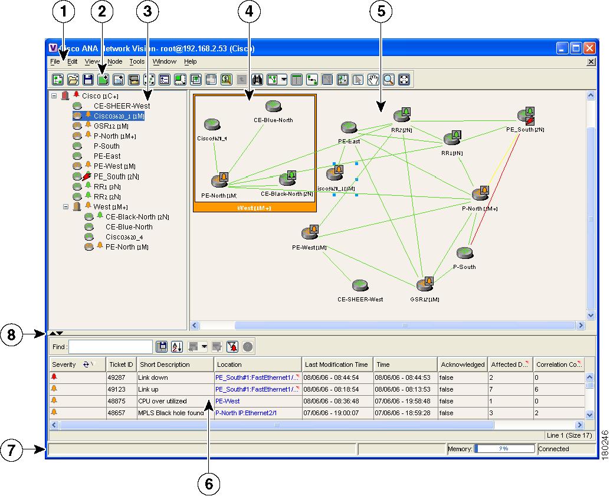The height and width of the screenshot is (496, 610).
Task: Click the red bell filter icon in ticket pane
Action: pos(232,347)
